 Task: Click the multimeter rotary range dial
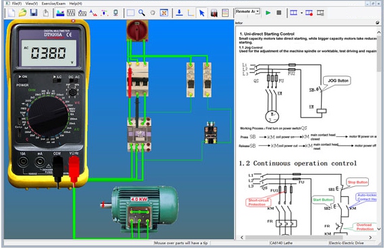coord(48,116)
